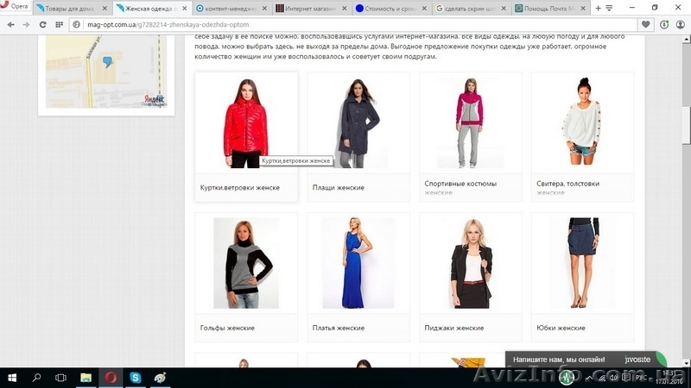691x388 pixels.
Task: Close the 'Помощь Почта' tab
Action: tap(583, 9)
